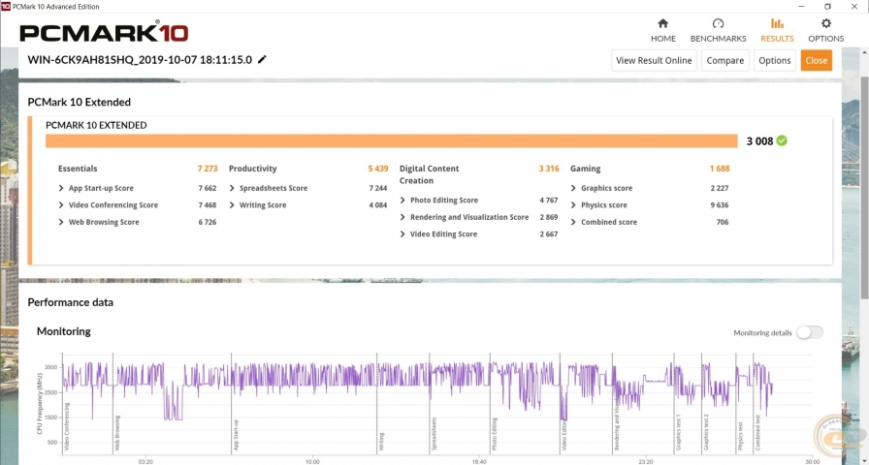Viewport: 869px width, 465px height.
Task: Click the result name WIN-6CK9AH81SHQ text
Action: pos(140,60)
